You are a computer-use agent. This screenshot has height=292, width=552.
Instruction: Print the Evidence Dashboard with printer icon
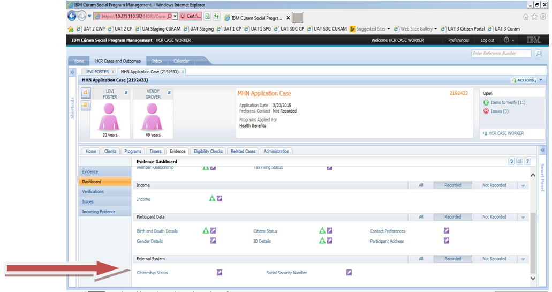point(519,161)
